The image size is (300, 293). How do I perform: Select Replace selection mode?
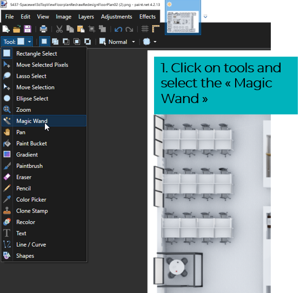[x=44, y=42]
